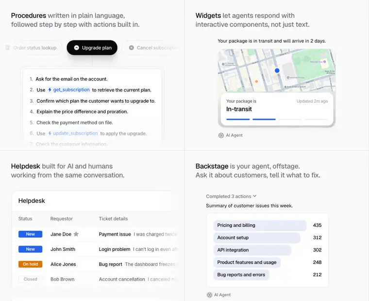
Task: Click the Upgrade plan arrow icon
Action: point(77,48)
